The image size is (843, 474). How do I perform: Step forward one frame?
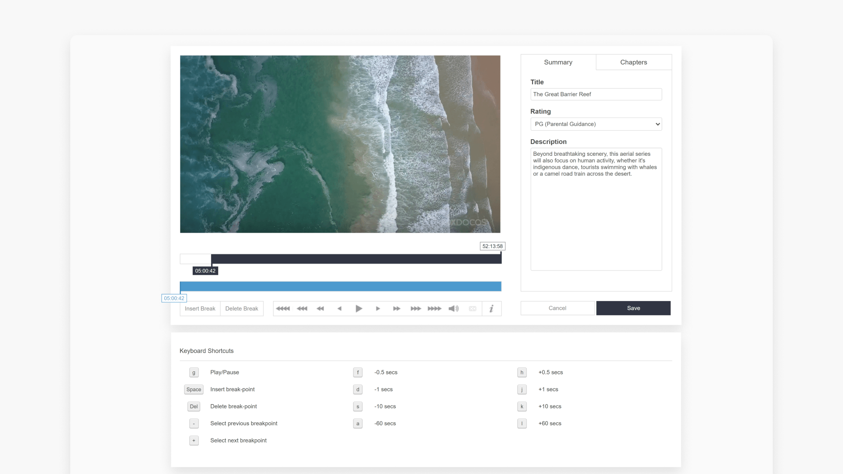(378, 309)
